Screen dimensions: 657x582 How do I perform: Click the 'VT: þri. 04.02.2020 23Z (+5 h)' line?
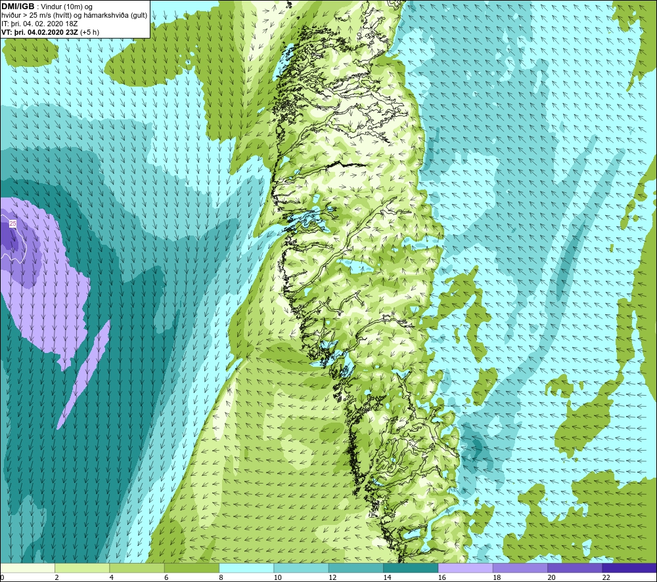point(51,32)
